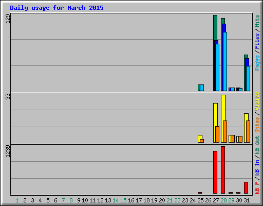
Task: Click day 26 on the x-axis
Action: pos(208,200)
